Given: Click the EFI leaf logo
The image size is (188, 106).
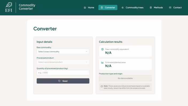Looking at the screenshot, I should point(9,7).
